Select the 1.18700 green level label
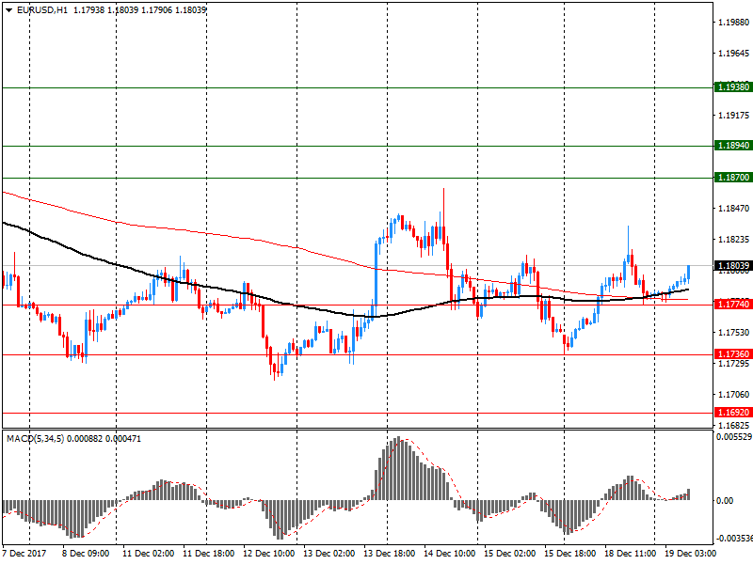Image resolution: width=753 pixels, height=564 pixels. click(x=733, y=178)
